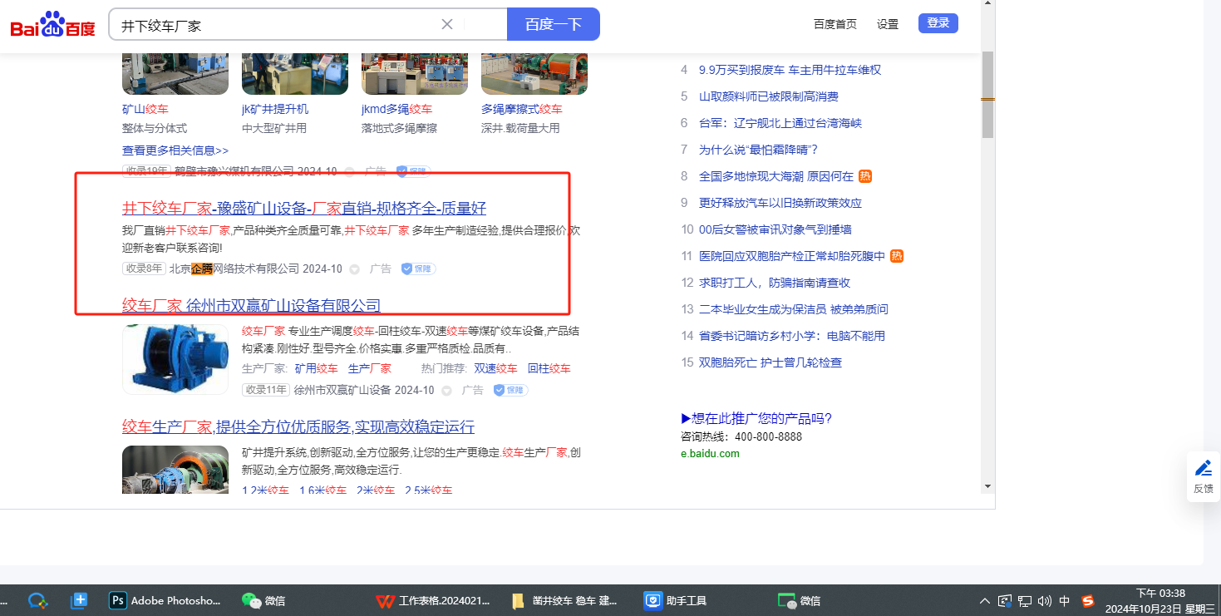Open hot topic 二本毕业女生成为保洁员
Image resolution: width=1221 pixels, height=616 pixels.
click(x=794, y=309)
